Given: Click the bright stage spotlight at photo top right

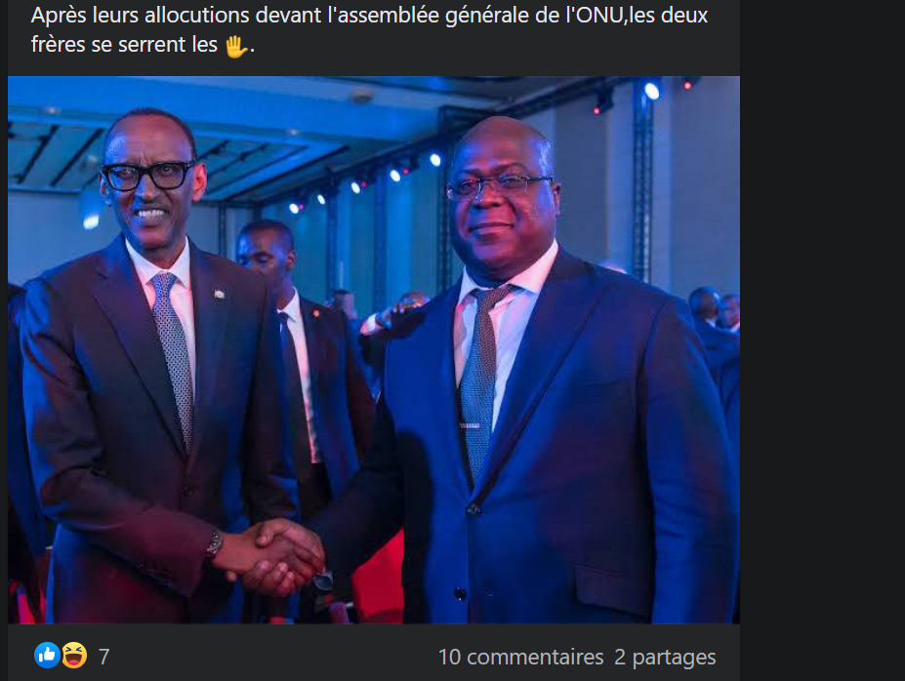Looking at the screenshot, I should click(x=651, y=91).
